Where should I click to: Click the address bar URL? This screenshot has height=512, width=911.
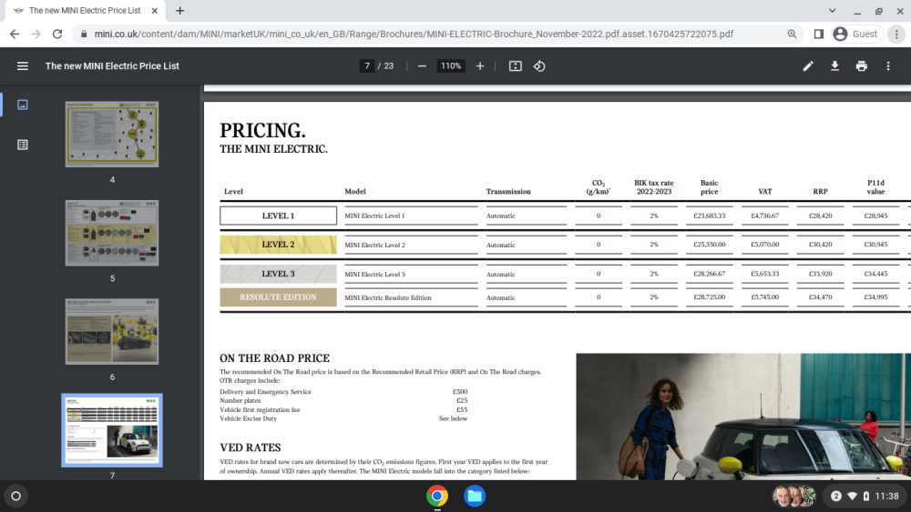[x=414, y=35]
